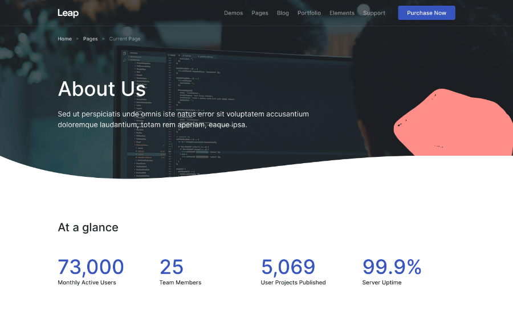Image resolution: width=513 pixels, height=320 pixels.
Task: Click the 5,069 User Projects Published number
Action: (288, 267)
